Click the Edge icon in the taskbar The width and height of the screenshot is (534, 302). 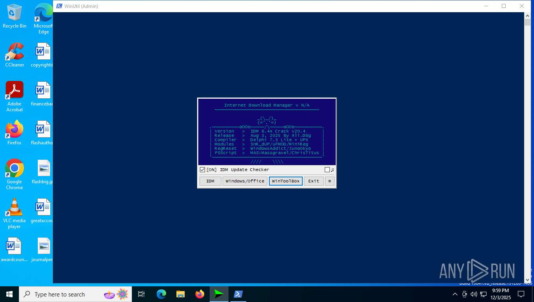tap(161, 294)
